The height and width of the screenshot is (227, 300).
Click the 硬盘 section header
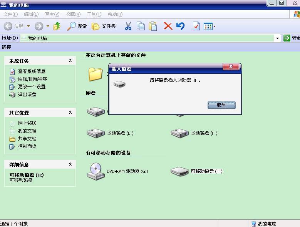[x=91, y=93]
